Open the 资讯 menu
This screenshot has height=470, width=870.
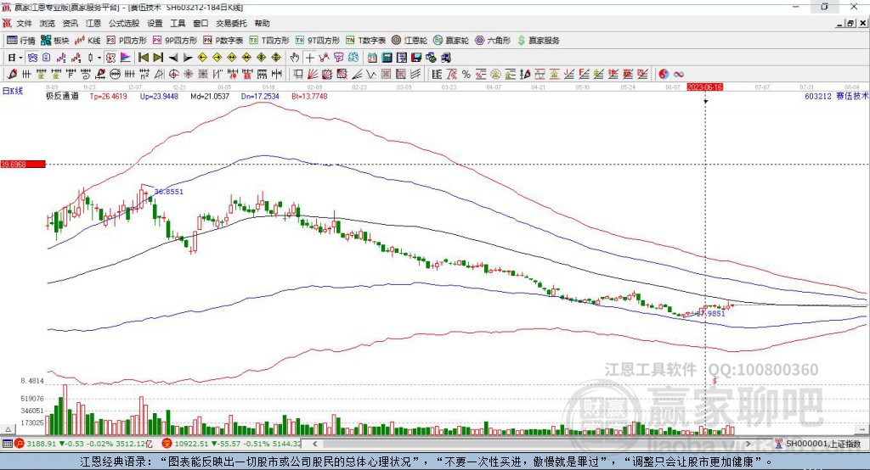point(70,23)
